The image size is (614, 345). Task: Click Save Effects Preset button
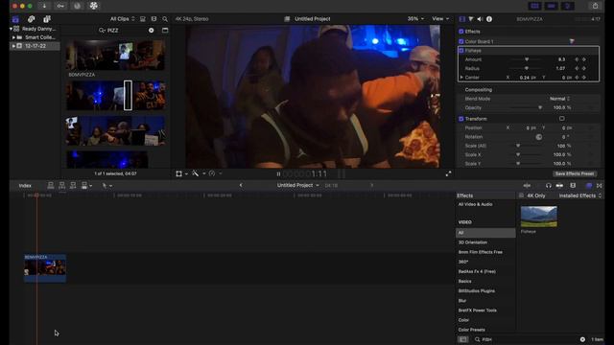click(x=575, y=173)
